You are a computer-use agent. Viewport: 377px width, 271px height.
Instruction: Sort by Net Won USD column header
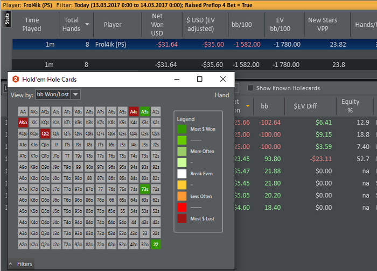tap(157, 24)
